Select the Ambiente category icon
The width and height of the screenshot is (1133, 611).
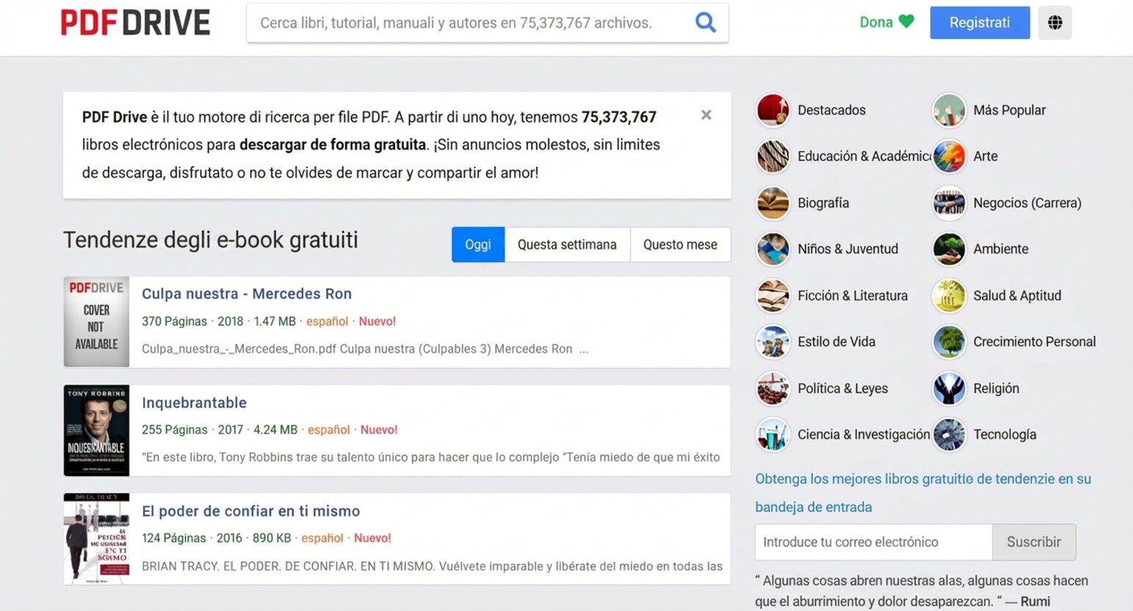(949, 250)
